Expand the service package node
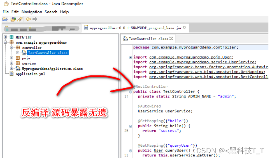 tap(12, 63)
